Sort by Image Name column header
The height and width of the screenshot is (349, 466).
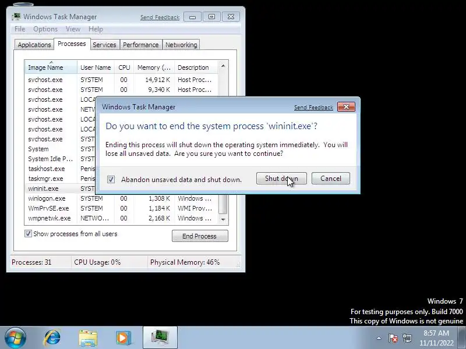pyautogui.click(x=51, y=67)
